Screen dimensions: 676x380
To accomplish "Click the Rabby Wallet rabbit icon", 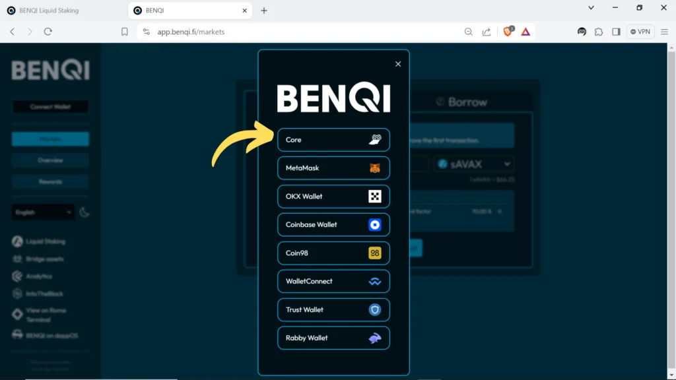I will pos(374,338).
